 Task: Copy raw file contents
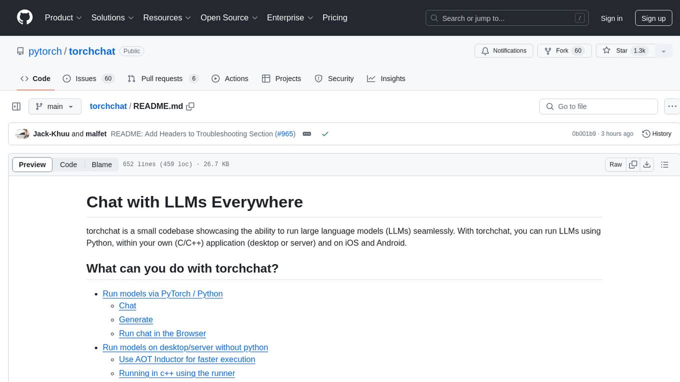(633, 164)
